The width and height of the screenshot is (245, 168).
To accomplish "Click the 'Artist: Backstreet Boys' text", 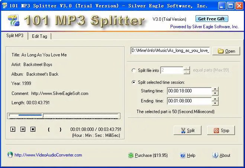I will [32, 65].
